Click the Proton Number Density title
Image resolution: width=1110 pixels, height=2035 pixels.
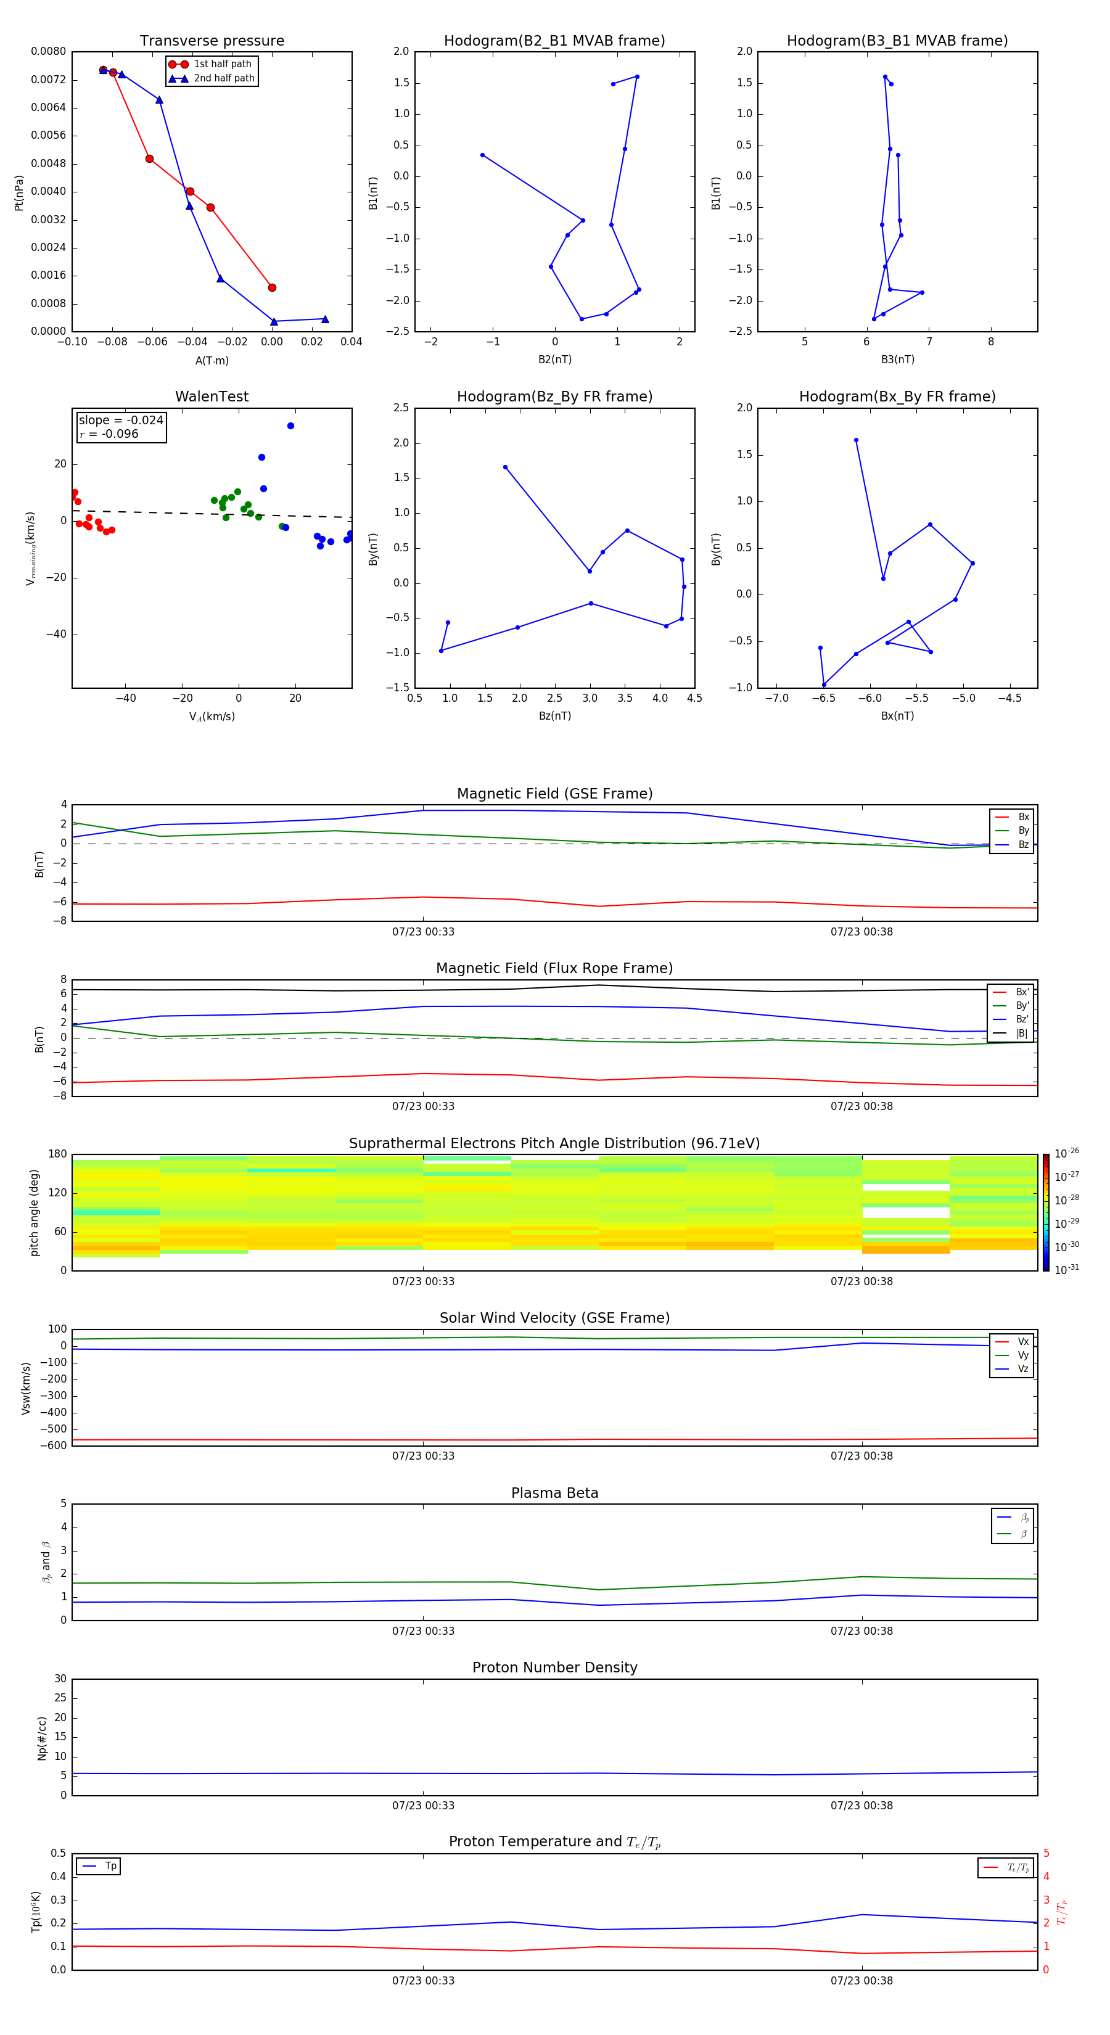click(x=554, y=1667)
